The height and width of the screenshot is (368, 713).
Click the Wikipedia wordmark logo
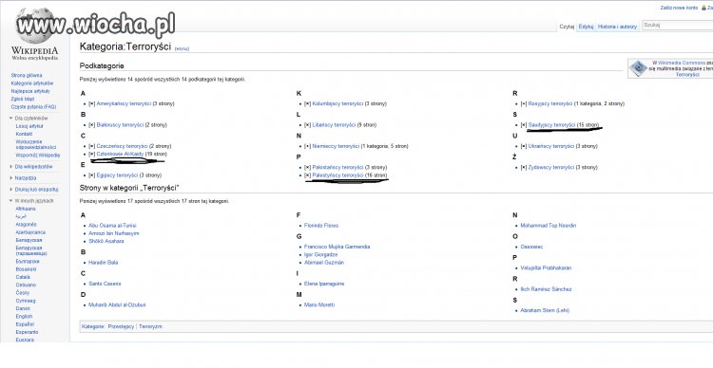pyautogui.click(x=34, y=52)
